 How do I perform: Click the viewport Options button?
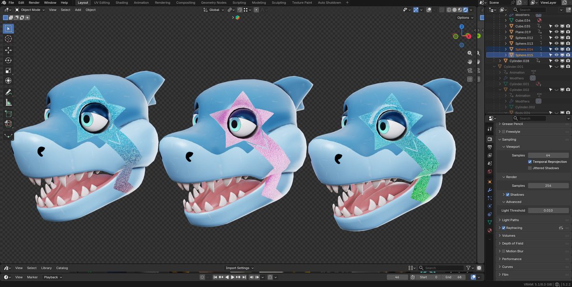coord(465,18)
